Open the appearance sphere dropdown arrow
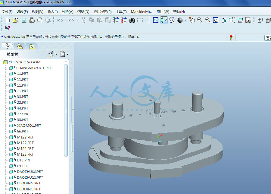The image size is (271, 194). [186, 20]
